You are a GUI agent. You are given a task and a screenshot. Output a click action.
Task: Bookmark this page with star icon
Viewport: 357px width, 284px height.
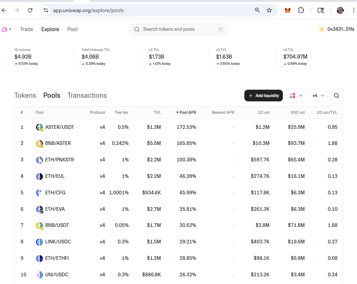[269, 10]
